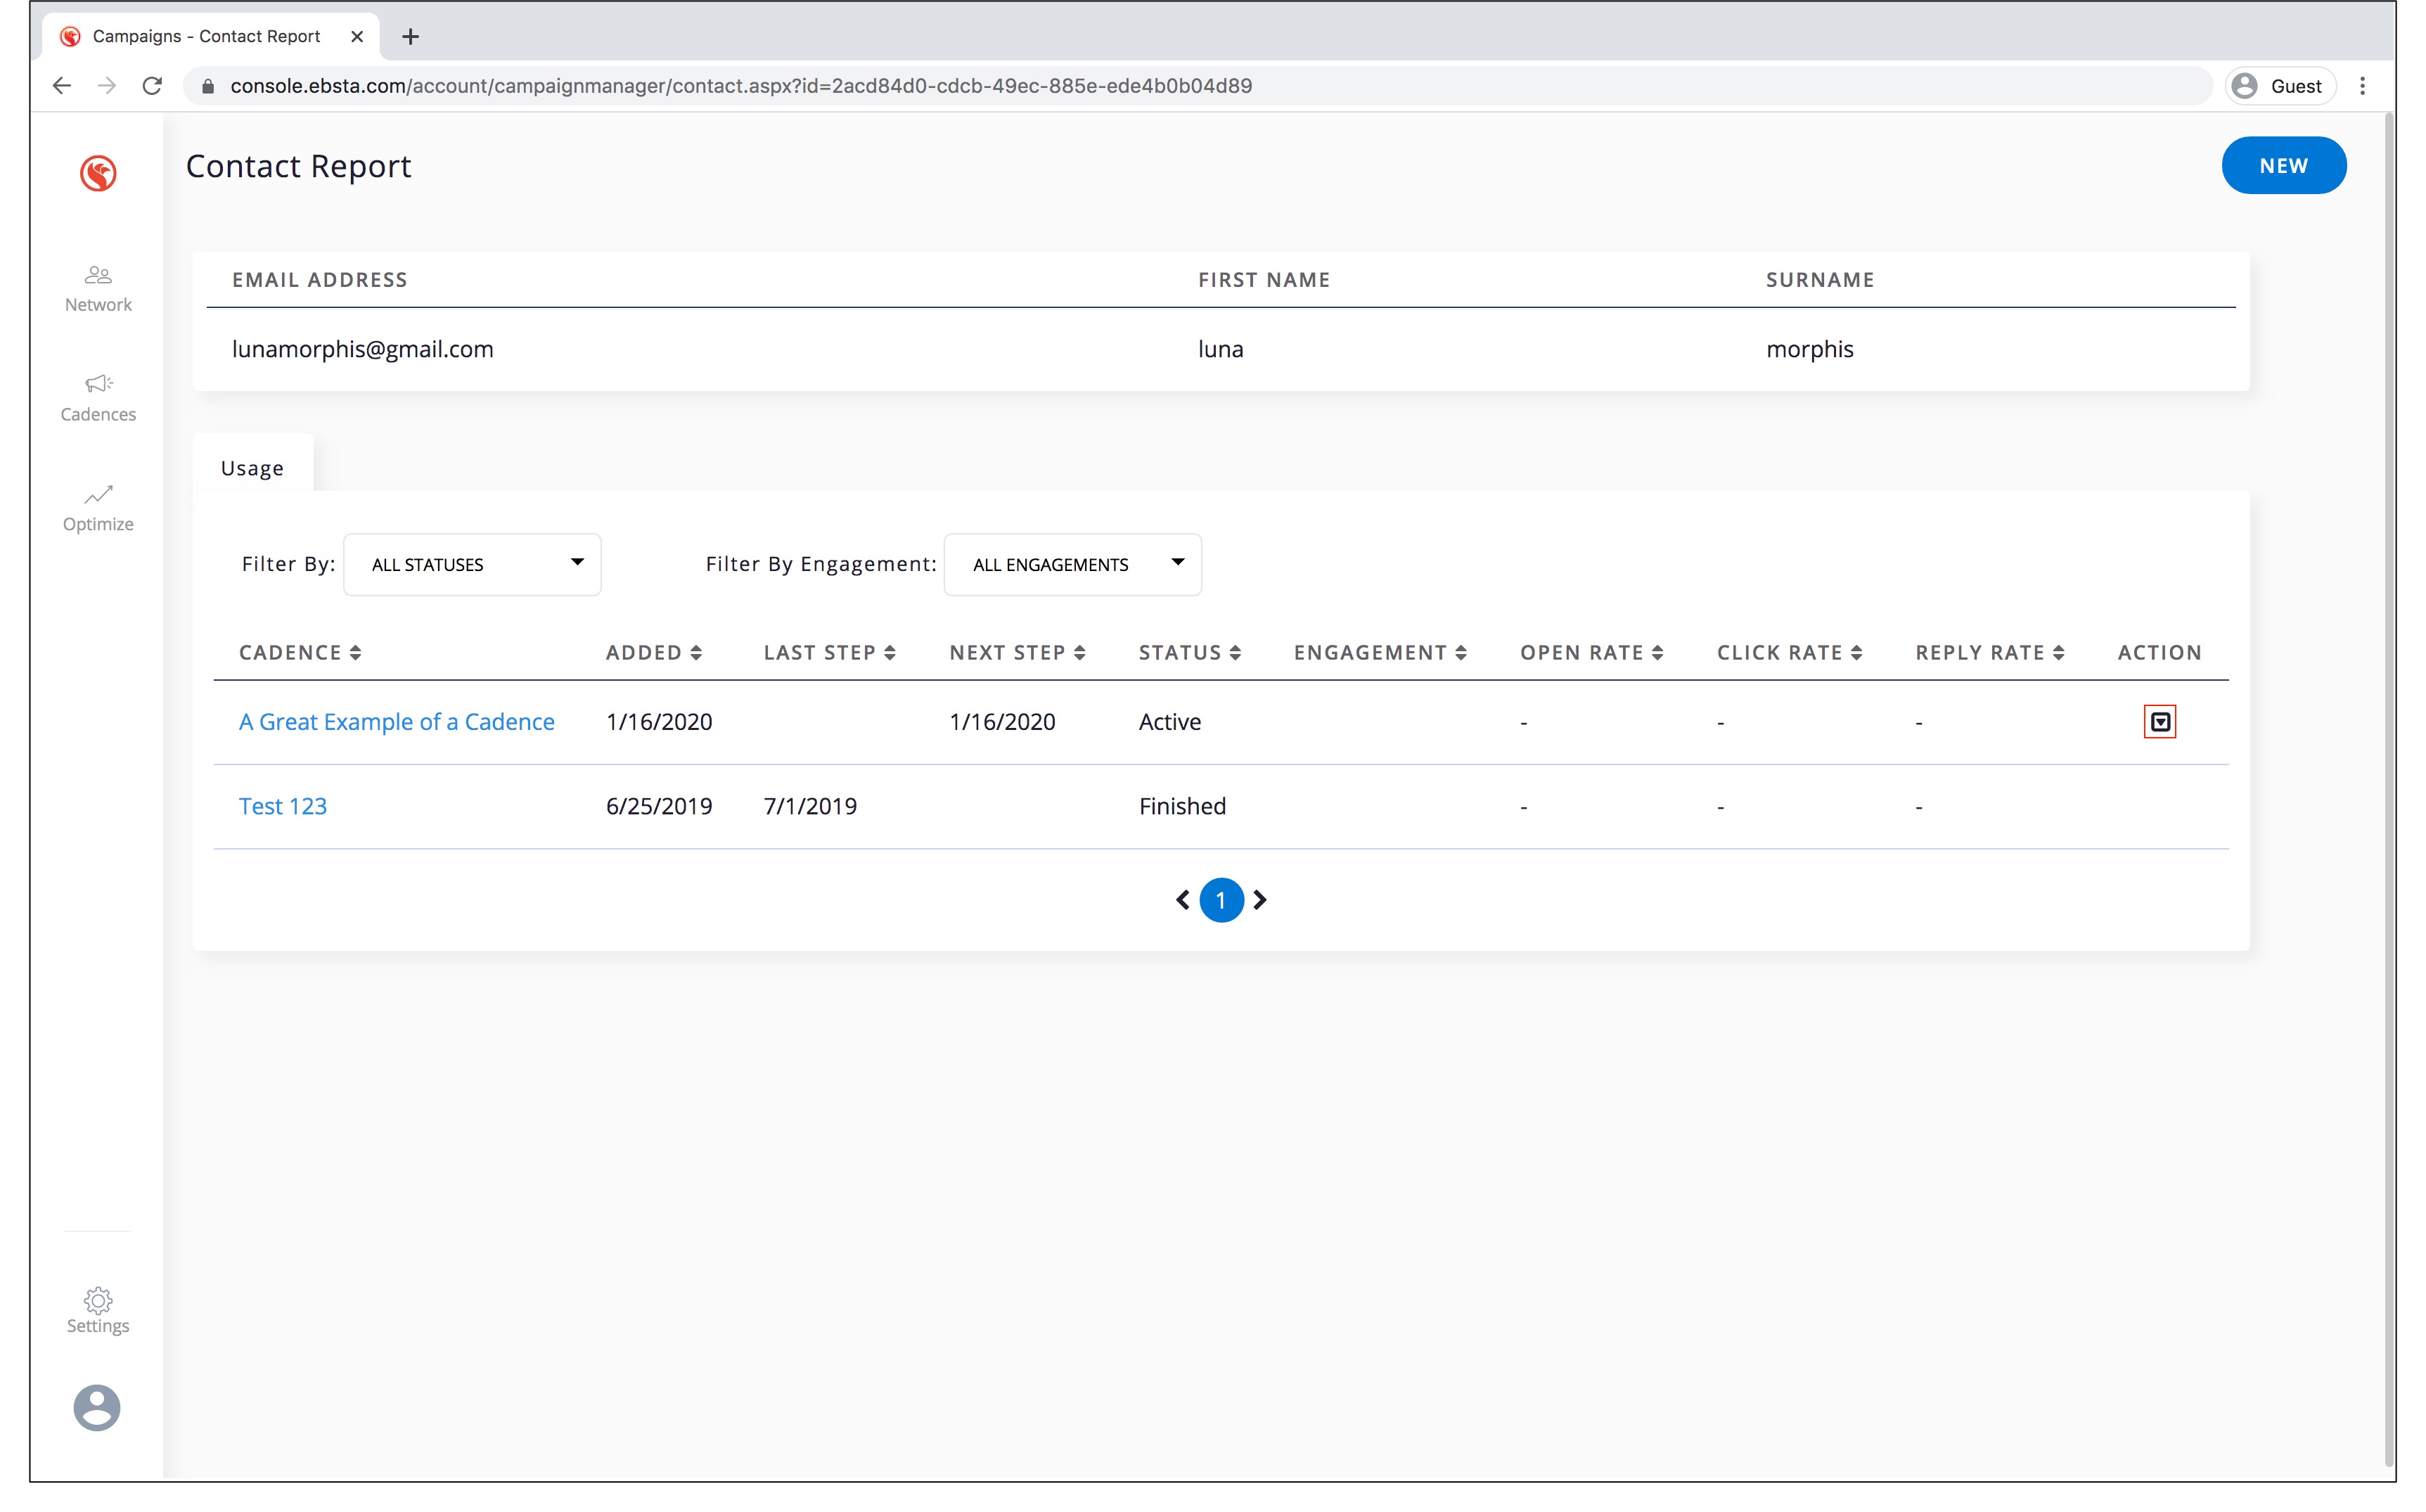Viewport: 2426px width, 1512px height.
Task: Open the Cadences section
Action: (x=98, y=398)
